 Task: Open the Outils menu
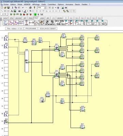(x=44, y=4)
